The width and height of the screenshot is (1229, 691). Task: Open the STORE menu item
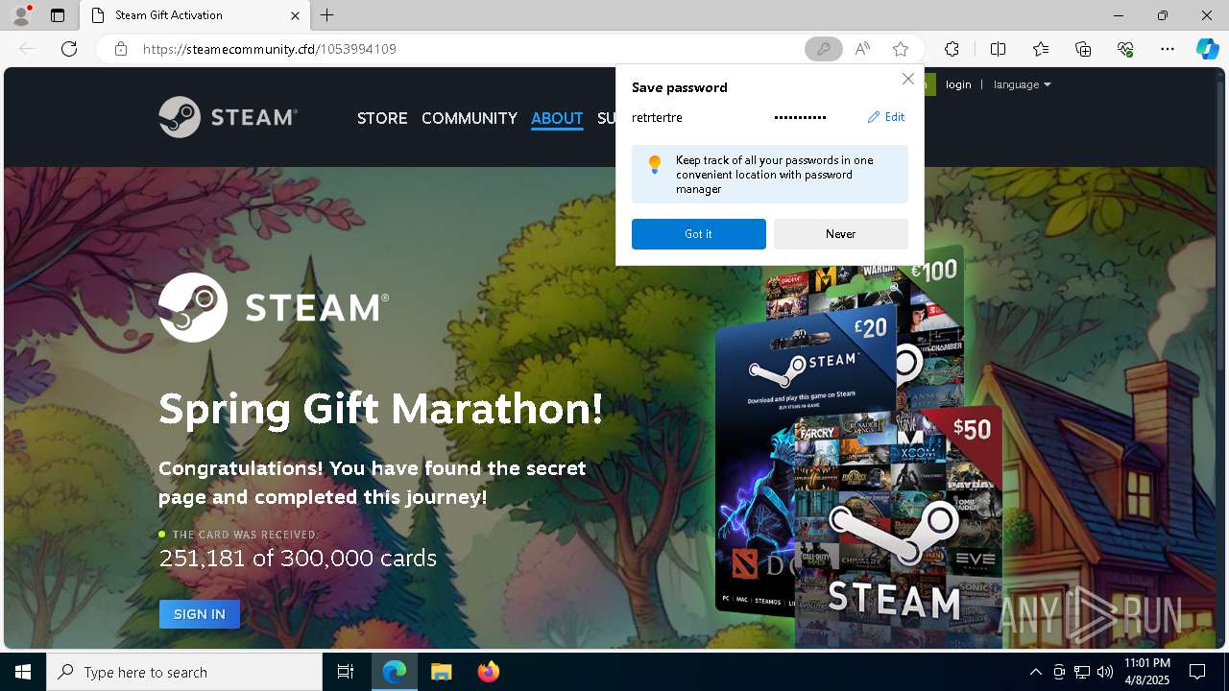click(382, 118)
